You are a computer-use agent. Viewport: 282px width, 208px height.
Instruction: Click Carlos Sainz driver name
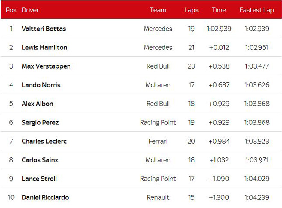pyautogui.click(x=40, y=160)
